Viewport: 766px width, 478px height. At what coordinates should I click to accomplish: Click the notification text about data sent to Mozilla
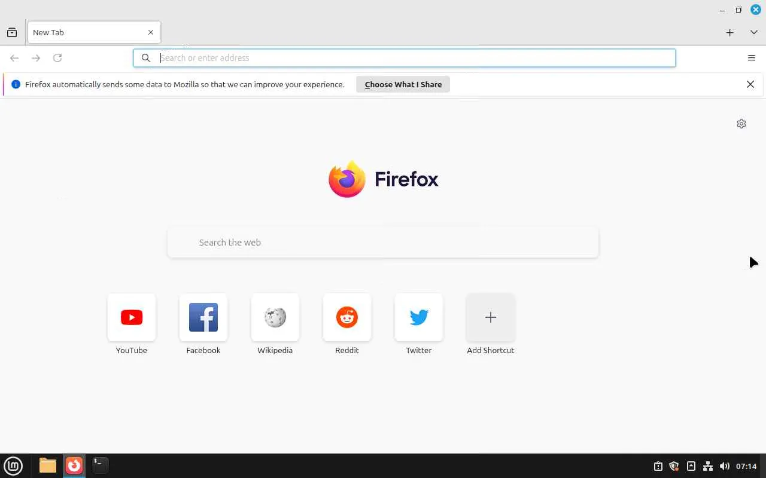(185, 84)
